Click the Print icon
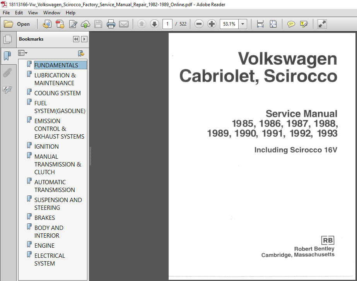 (111, 24)
